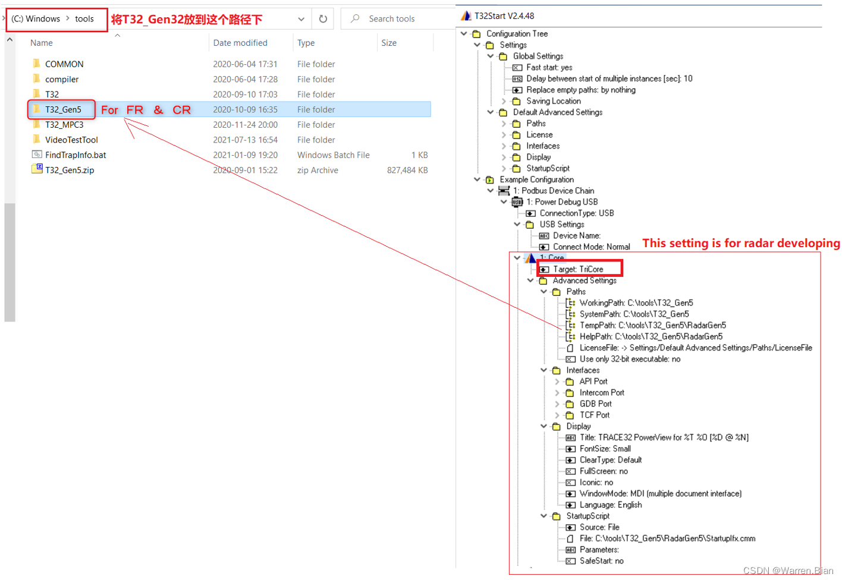This screenshot has height=580, width=842.
Task: Click the StartupScript File entry icon
Action: pos(570,539)
